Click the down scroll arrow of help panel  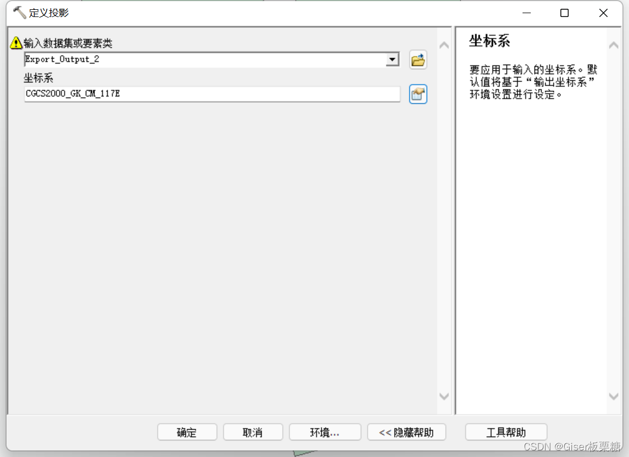(613, 396)
